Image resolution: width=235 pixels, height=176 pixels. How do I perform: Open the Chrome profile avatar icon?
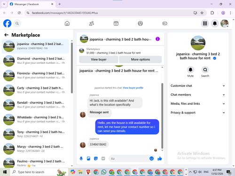223,13
